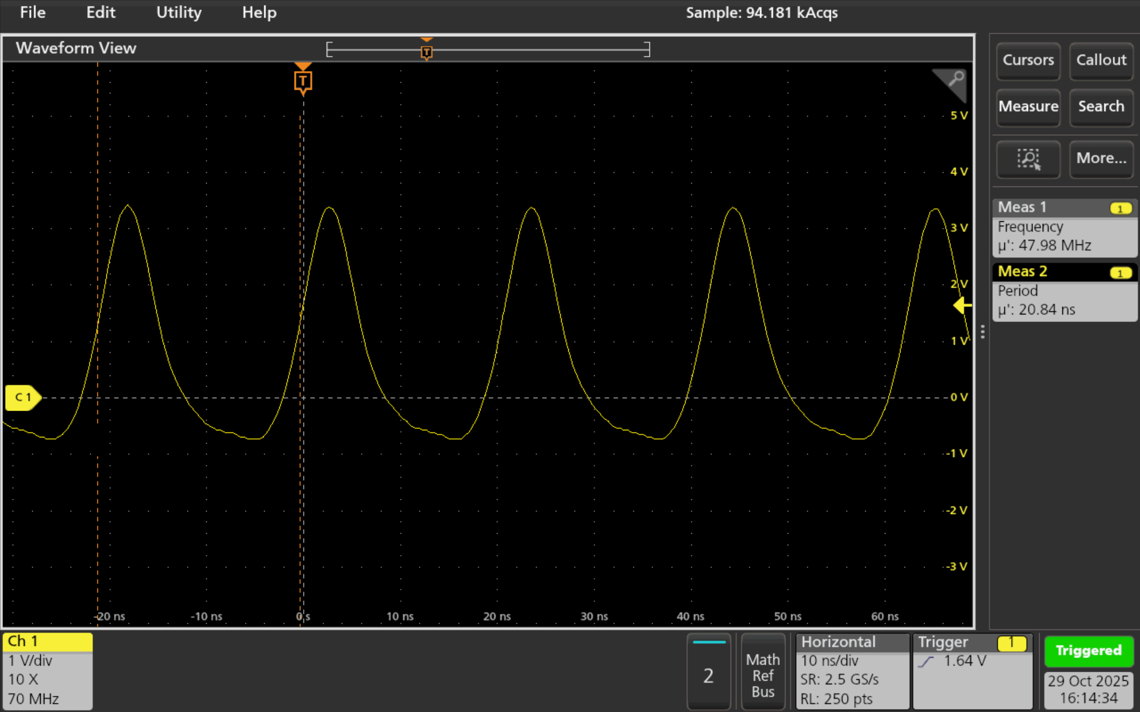Open the More... options panel
The image size is (1140, 712).
[1101, 159]
